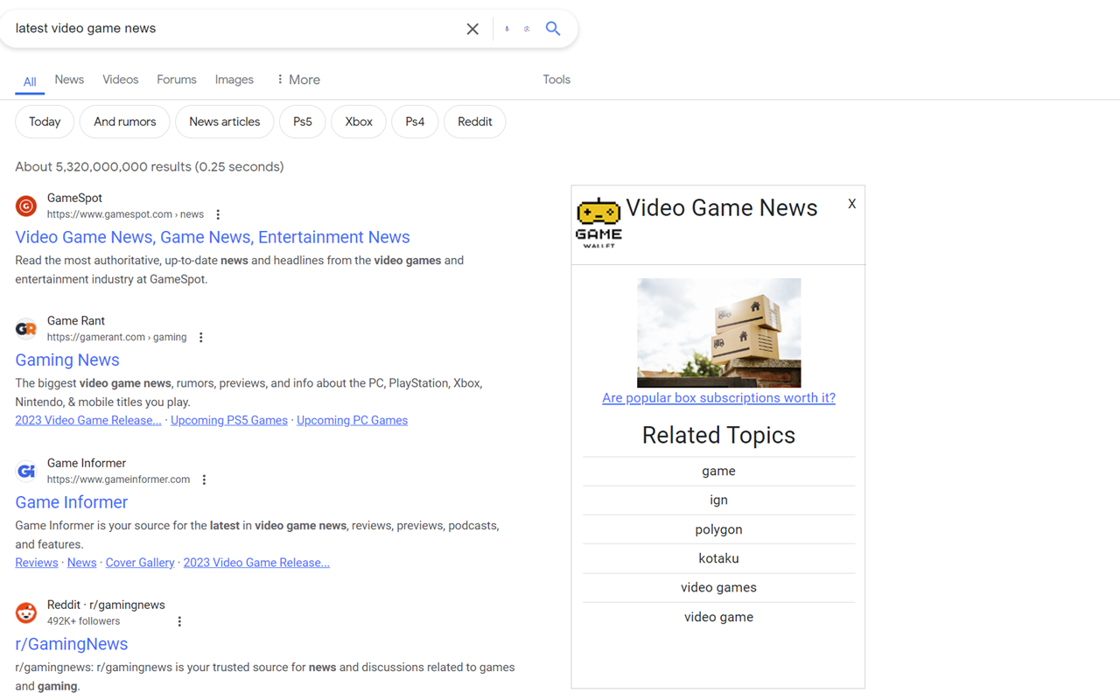This screenshot has width=1120, height=700.
Task: Apply the Today filter chip
Action: [x=45, y=122]
